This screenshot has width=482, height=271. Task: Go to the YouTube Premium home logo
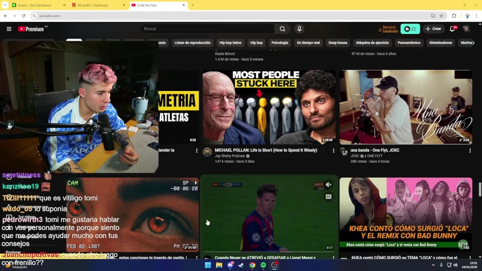(x=31, y=29)
